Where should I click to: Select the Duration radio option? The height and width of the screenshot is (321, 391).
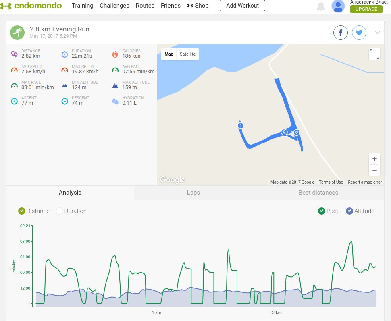click(x=60, y=211)
